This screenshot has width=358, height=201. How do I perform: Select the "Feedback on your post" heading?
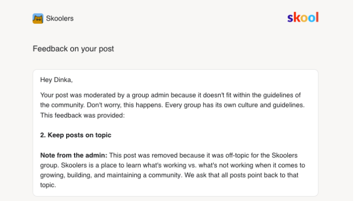coord(73,49)
